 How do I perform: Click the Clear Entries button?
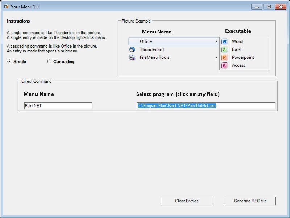pos(187,201)
